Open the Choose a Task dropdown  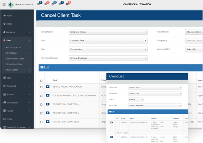[x=108, y=41]
